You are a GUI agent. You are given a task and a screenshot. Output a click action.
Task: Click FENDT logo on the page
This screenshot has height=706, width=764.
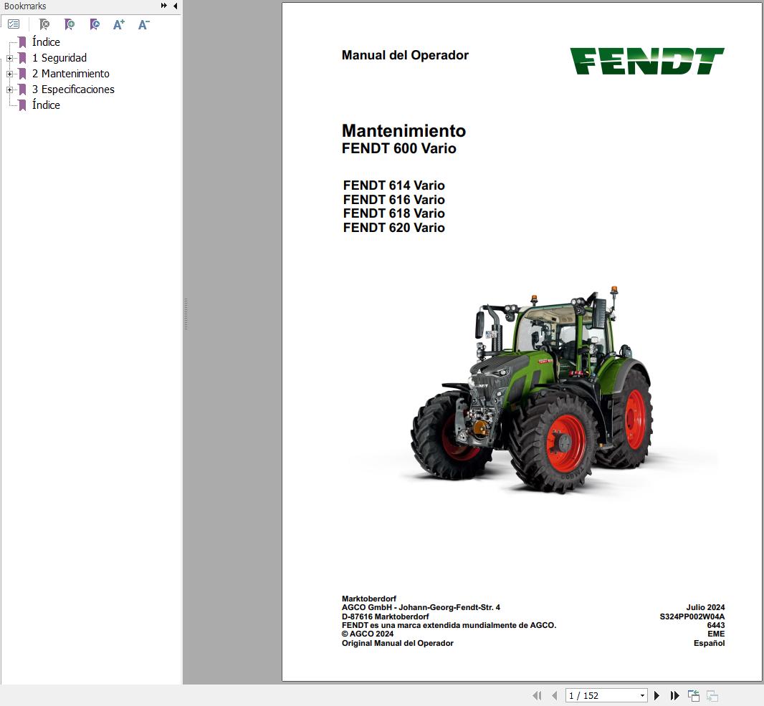tap(647, 61)
